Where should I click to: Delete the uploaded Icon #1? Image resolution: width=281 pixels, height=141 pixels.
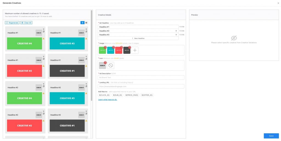pyautogui.click(x=105, y=63)
